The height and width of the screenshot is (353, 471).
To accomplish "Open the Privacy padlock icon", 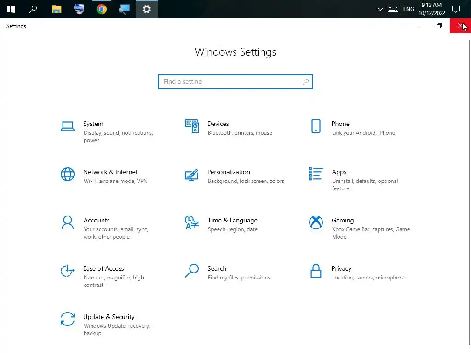I will pos(316,271).
